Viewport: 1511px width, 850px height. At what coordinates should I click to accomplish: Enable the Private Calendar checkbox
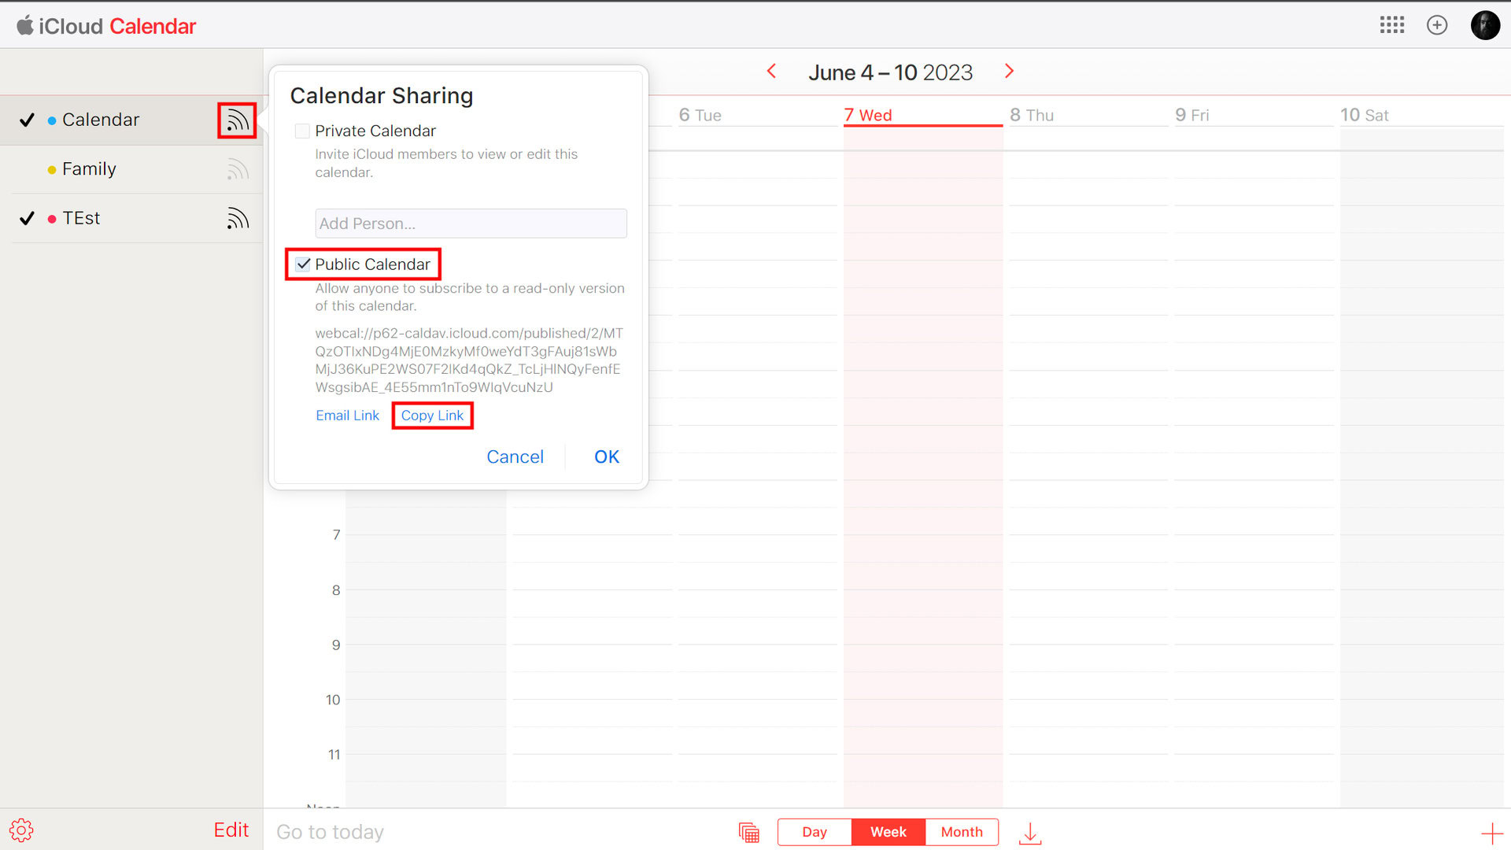pyautogui.click(x=302, y=131)
